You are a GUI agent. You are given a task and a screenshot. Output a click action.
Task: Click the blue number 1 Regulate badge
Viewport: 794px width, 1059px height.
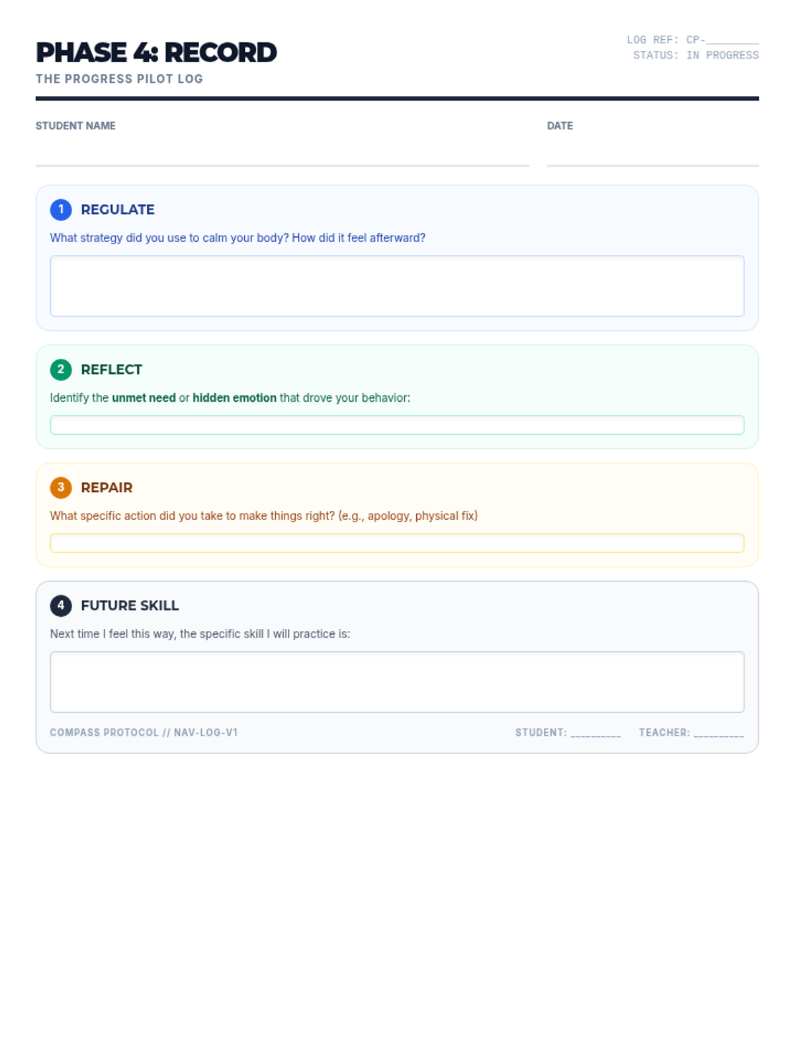tap(61, 210)
